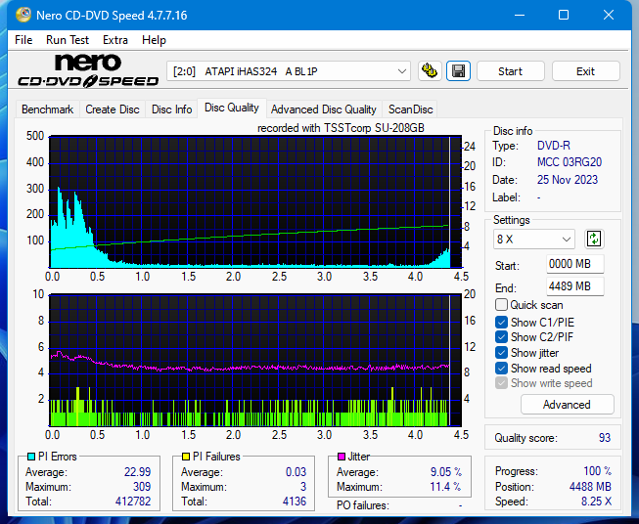Open the 8 X speed dropdown
This screenshot has width=639, height=524.
[x=534, y=239]
